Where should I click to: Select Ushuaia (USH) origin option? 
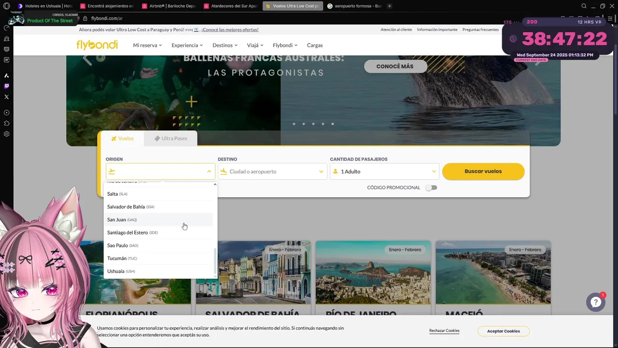click(x=159, y=271)
